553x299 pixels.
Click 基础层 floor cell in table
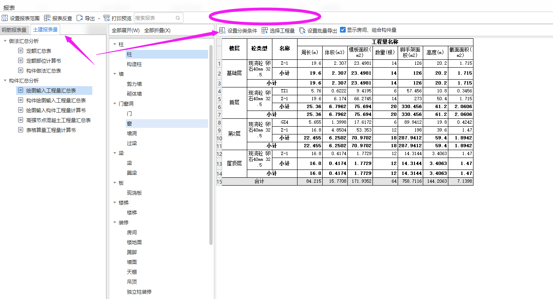pos(234,73)
